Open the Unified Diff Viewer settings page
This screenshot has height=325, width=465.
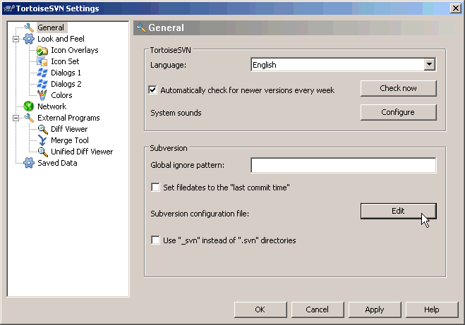pos(82,152)
